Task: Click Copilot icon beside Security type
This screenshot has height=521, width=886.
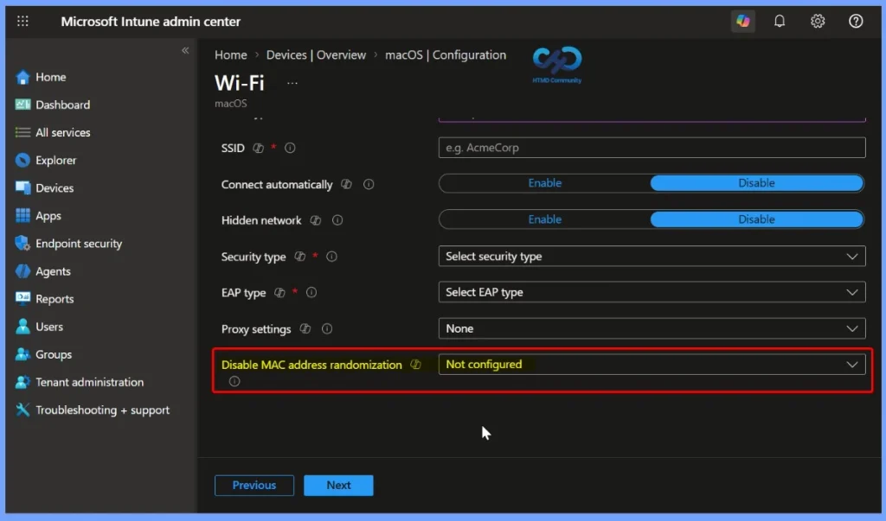Action: (300, 257)
